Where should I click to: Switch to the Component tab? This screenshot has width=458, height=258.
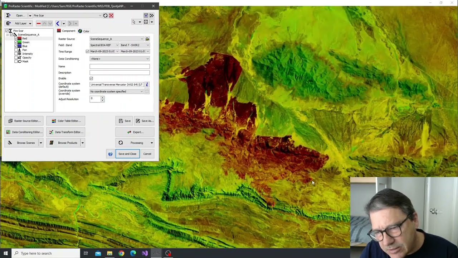pos(66,31)
